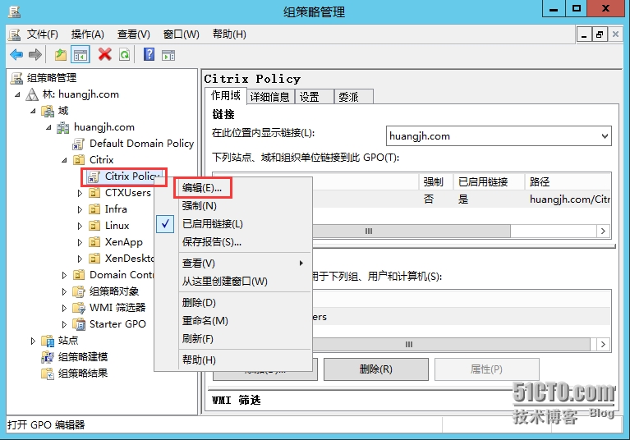This screenshot has width=630, height=440.
Task: Open the 文件(F) menu
Action: [42, 34]
